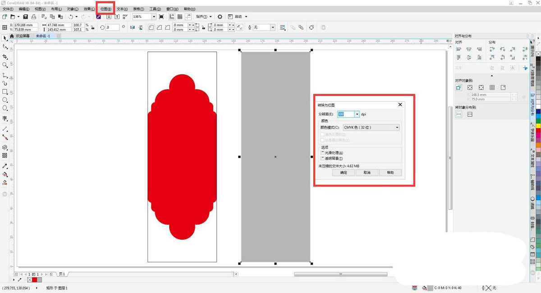541x293 pixels.
Task: Click the Align Bottom icon in docker
Action: (x=480, y=57)
